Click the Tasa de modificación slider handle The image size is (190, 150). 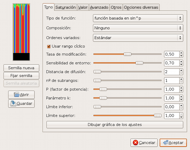click(127, 54)
